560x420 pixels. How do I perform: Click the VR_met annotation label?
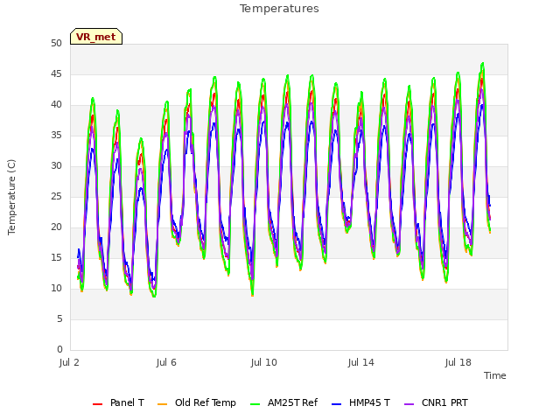point(96,37)
